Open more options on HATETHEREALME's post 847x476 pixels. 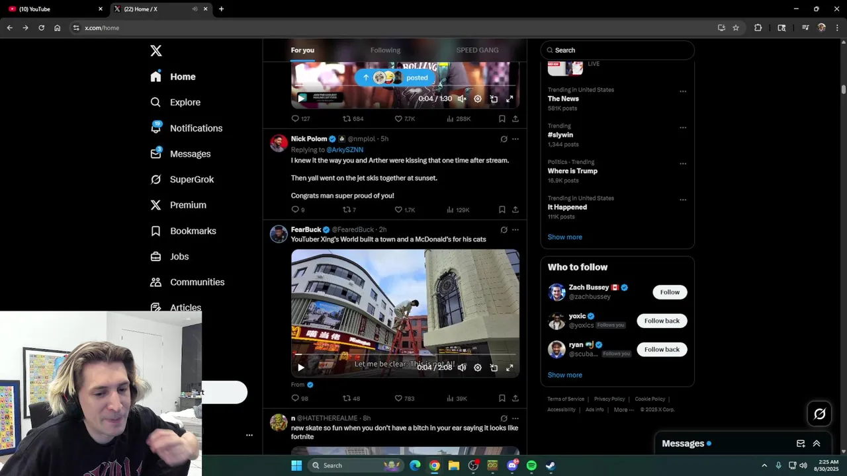[515, 418]
